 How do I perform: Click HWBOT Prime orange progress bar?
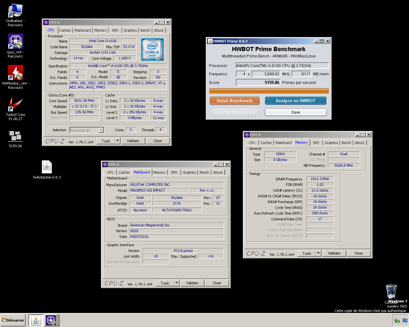point(269,91)
